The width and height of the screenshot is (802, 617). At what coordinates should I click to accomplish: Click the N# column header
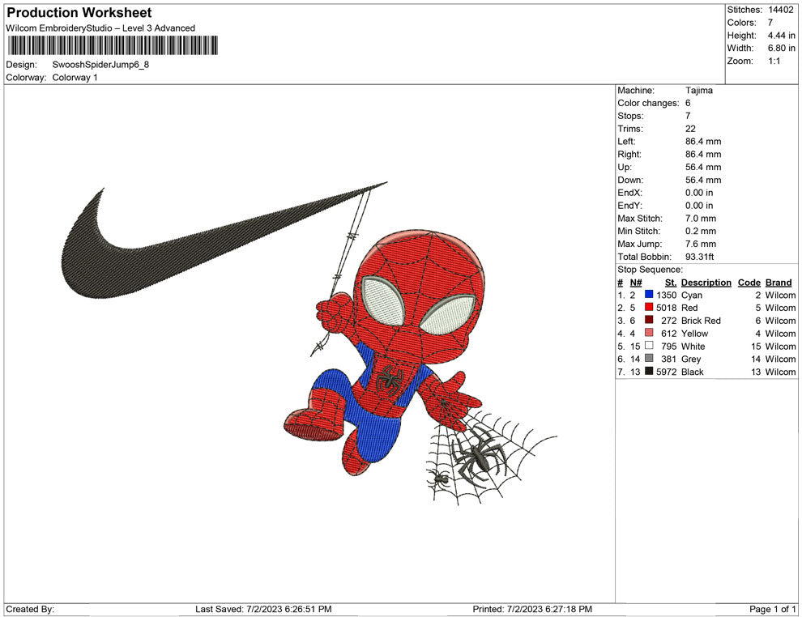(636, 283)
